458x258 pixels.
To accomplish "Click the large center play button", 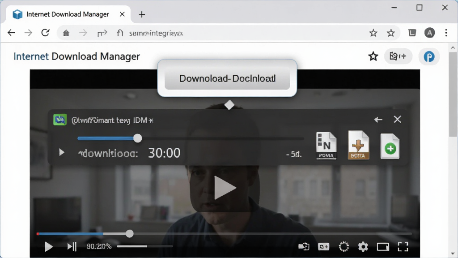I will tap(225, 188).
